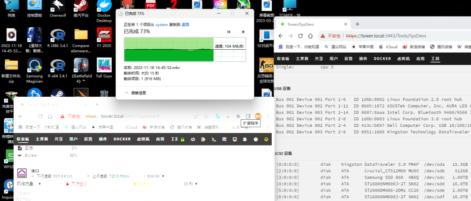The height and width of the screenshot is (201, 471).
Task: Click the monitor info icon in Dashboard toolbar
Action: [235, 139]
